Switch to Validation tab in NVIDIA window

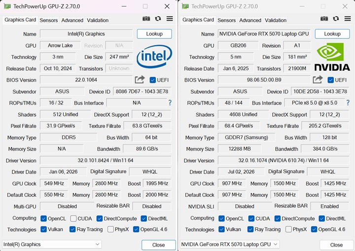tap(276, 20)
